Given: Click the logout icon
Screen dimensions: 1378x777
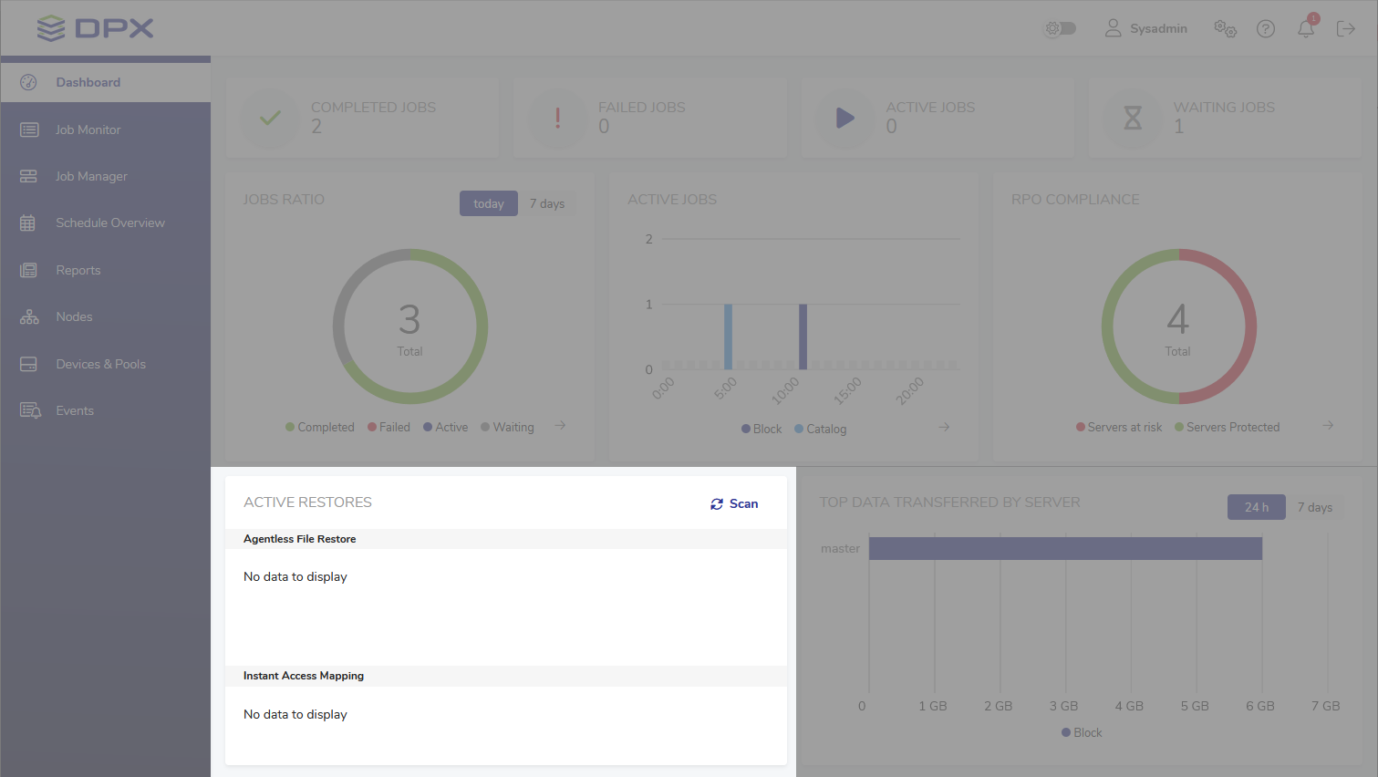Looking at the screenshot, I should pos(1345,29).
